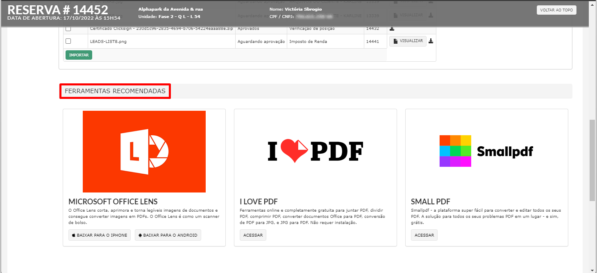
Task: Click the opening date '17/10/2022 ÀS 15H54'
Action: click(93, 18)
